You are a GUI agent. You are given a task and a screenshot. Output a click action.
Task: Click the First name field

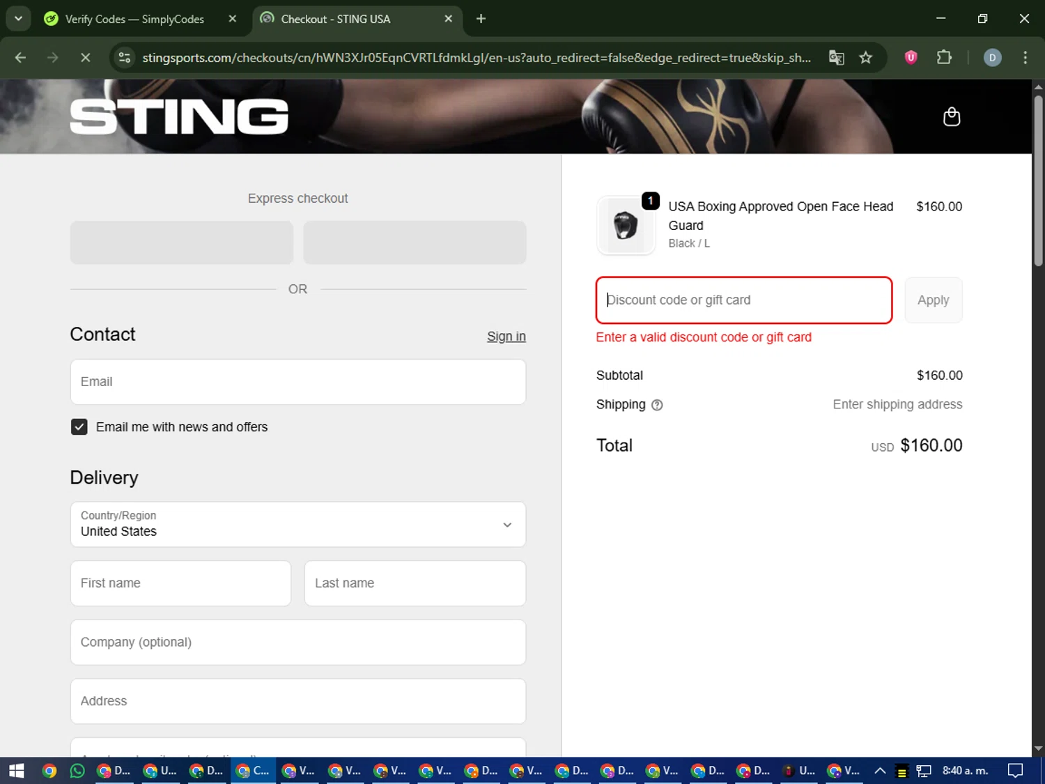[x=181, y=583]
